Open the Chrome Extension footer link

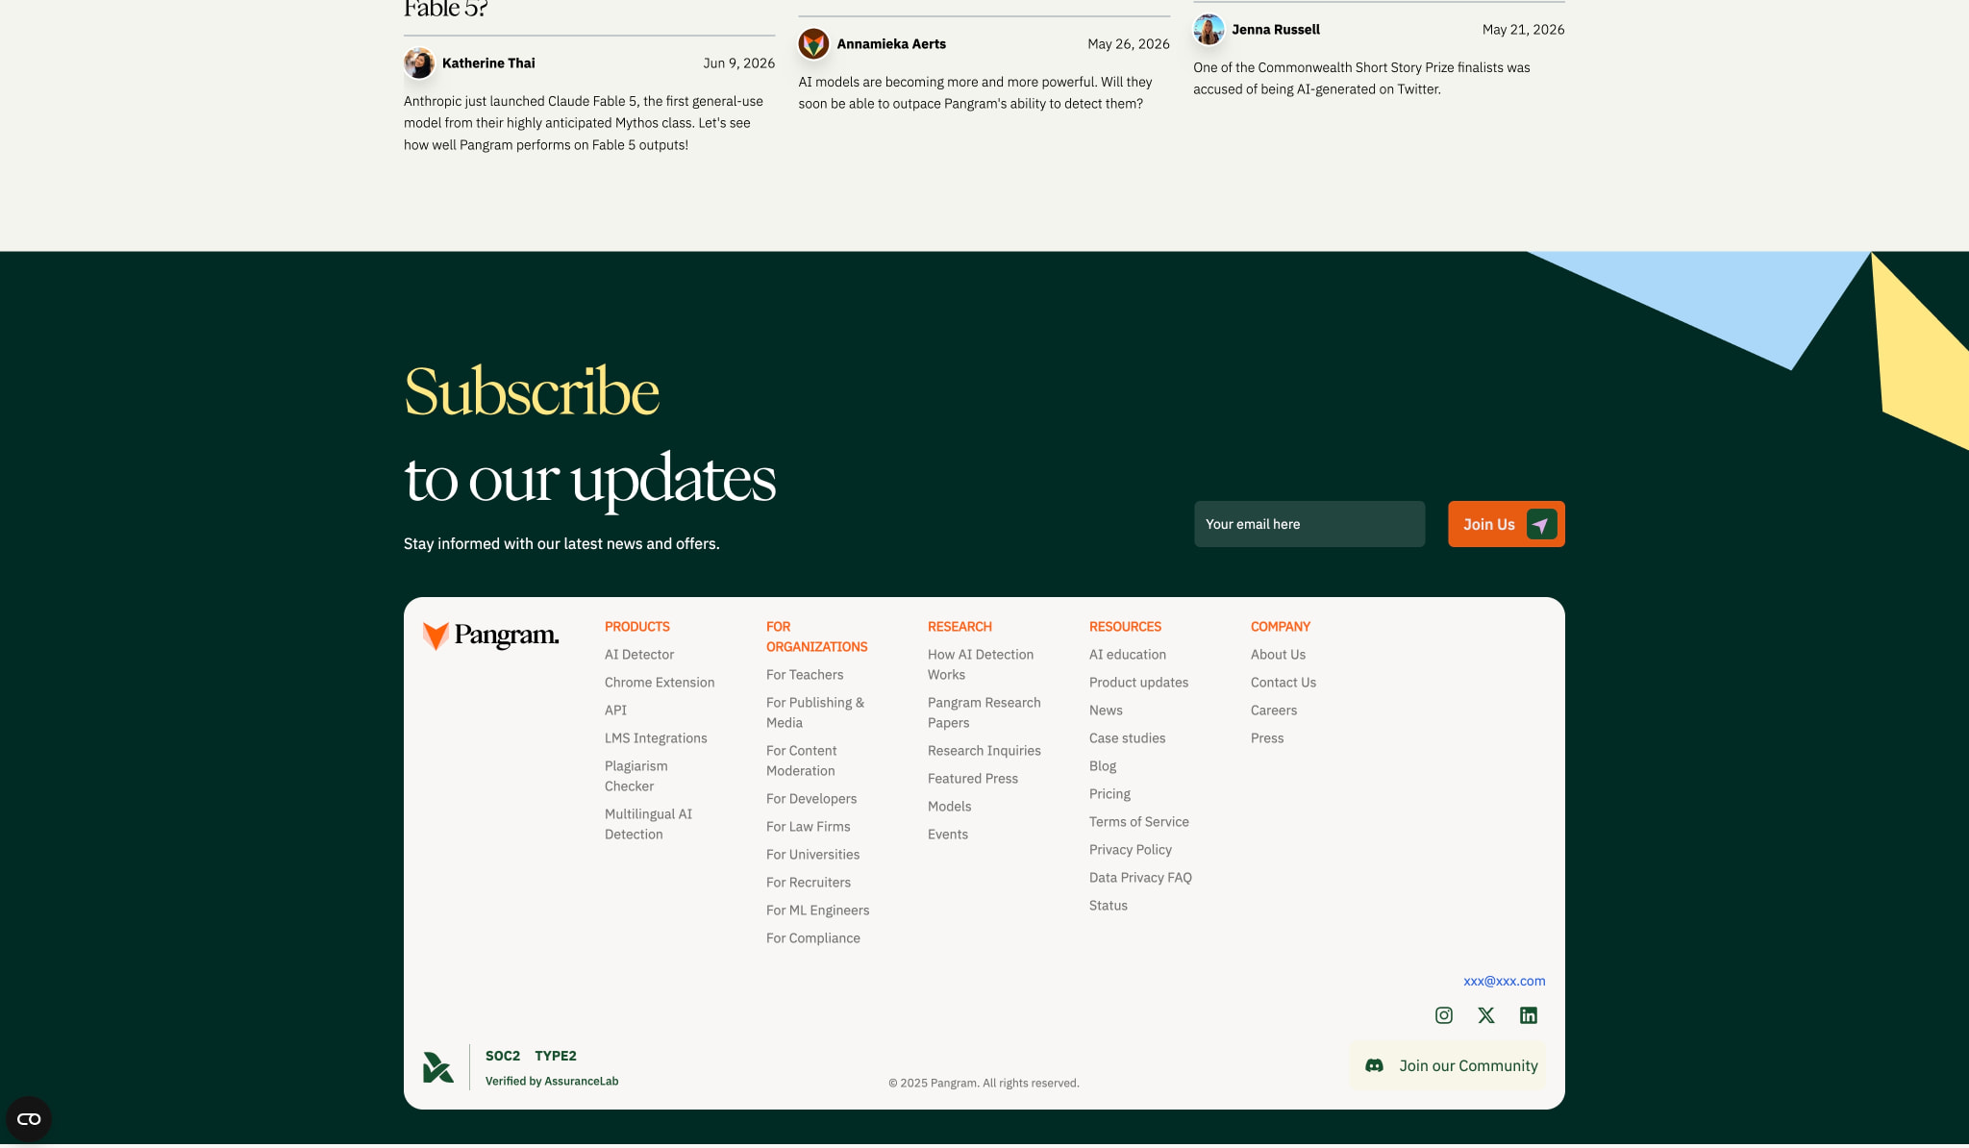(660, 683)
